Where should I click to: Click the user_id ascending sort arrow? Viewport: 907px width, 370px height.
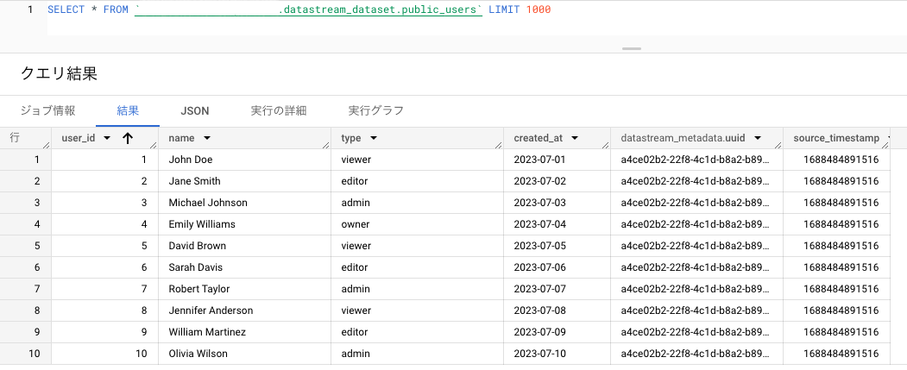click(x=128, y=138)
